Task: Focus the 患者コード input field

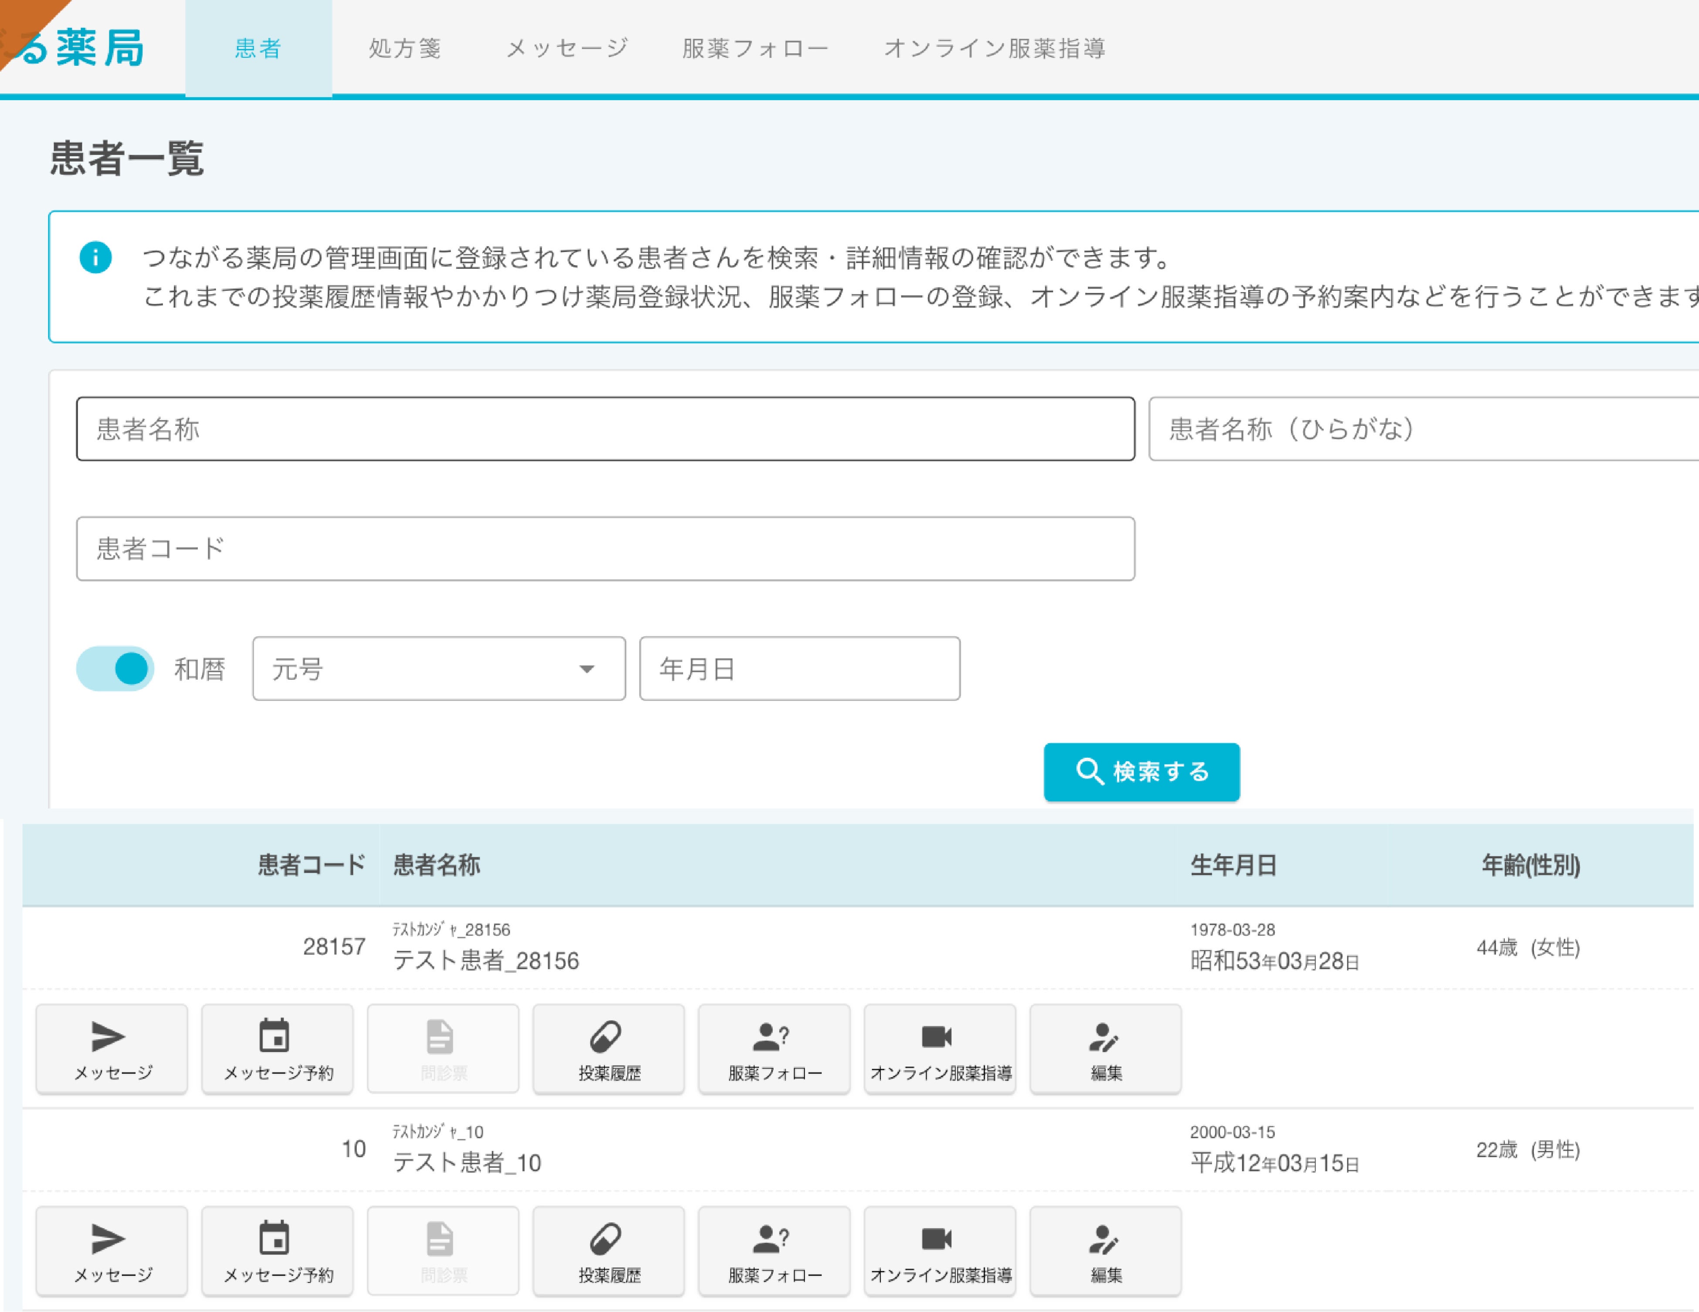Action: [605, 548]
